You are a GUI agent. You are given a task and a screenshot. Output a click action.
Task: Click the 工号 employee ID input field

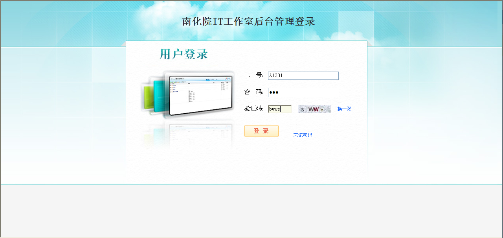[303, 76]
